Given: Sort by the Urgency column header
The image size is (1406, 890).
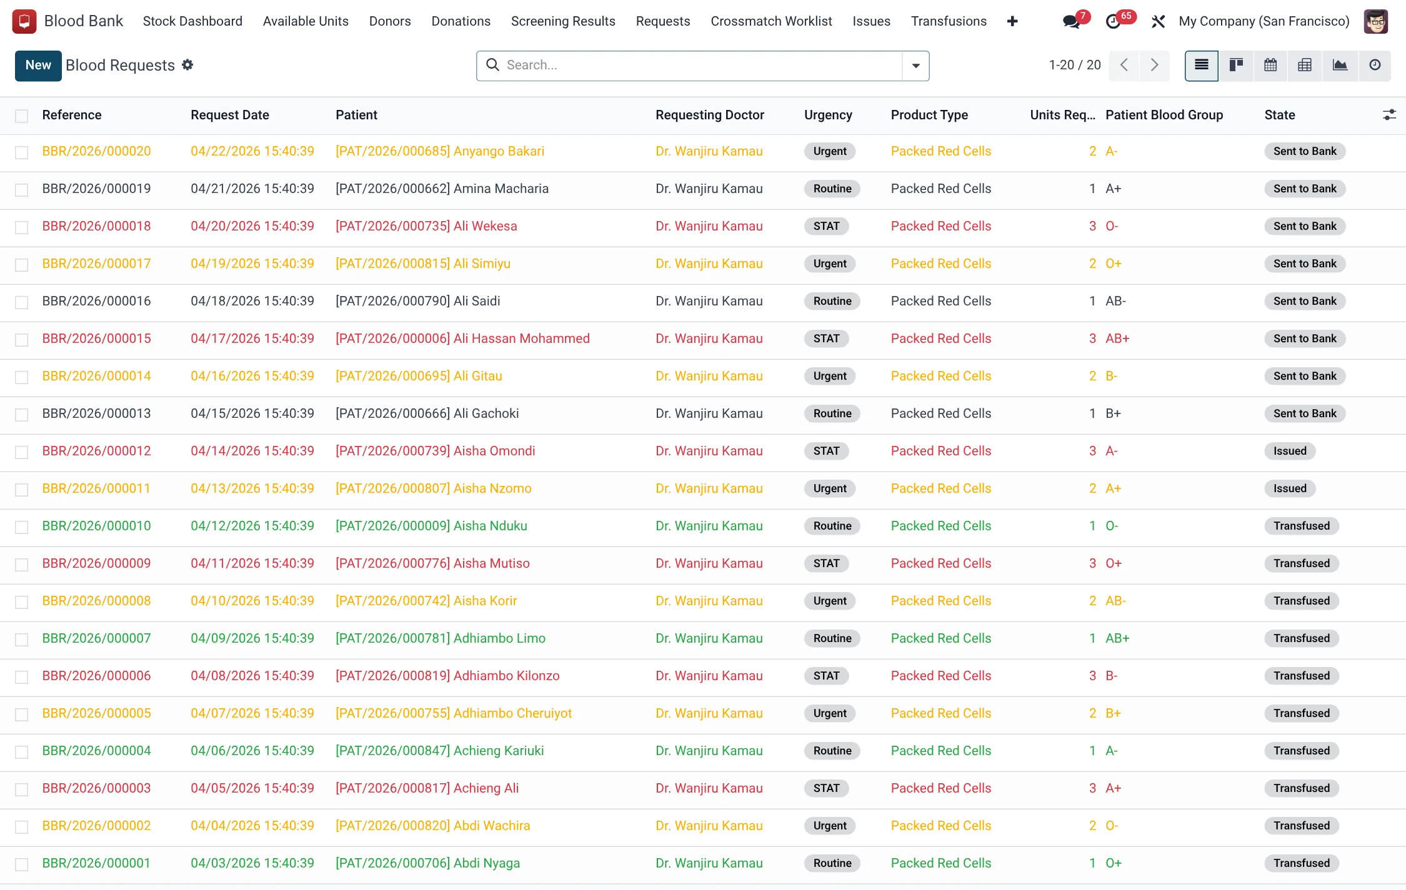Looking at the screenshot, I should (828, 115).
